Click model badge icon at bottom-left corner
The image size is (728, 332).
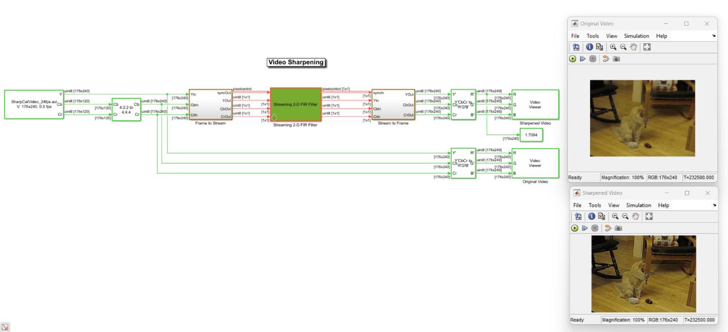5,327
